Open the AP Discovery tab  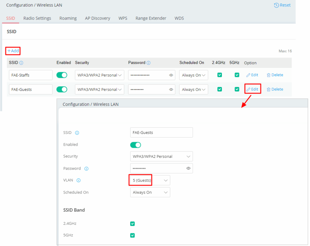pyautogui.click(x=97, y=18)
